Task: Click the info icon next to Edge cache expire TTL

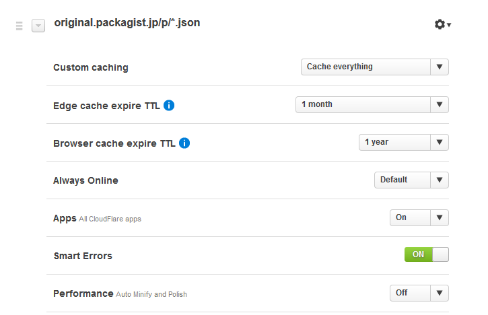Action: (x=169, y=105)
